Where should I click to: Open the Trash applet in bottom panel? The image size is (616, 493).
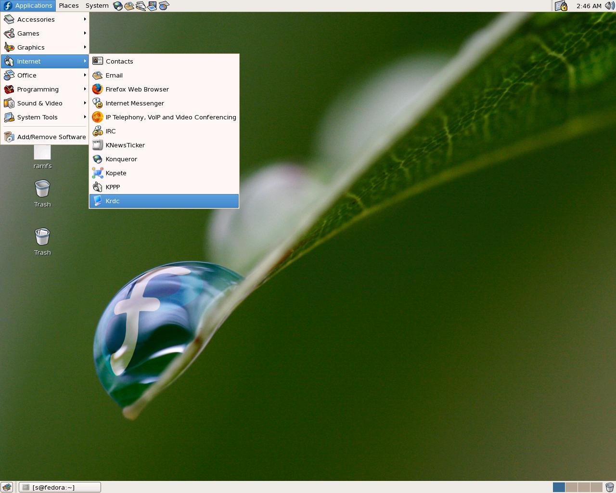(x=609, y=487)
